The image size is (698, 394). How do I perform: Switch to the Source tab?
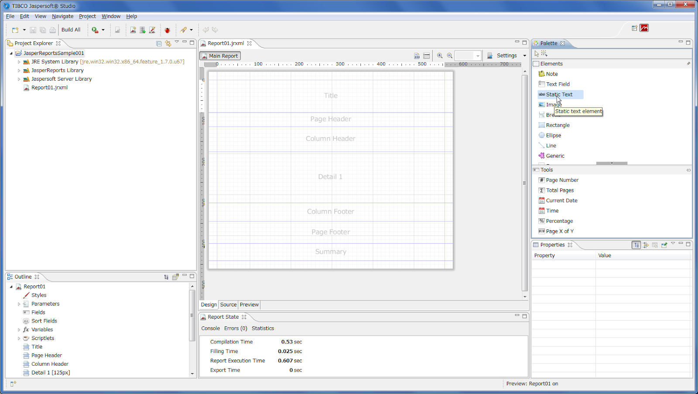coord(228,305)
